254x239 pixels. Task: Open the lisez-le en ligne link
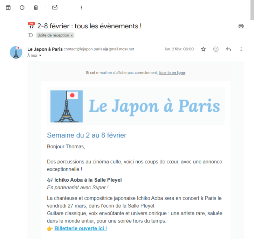[172, 73]
